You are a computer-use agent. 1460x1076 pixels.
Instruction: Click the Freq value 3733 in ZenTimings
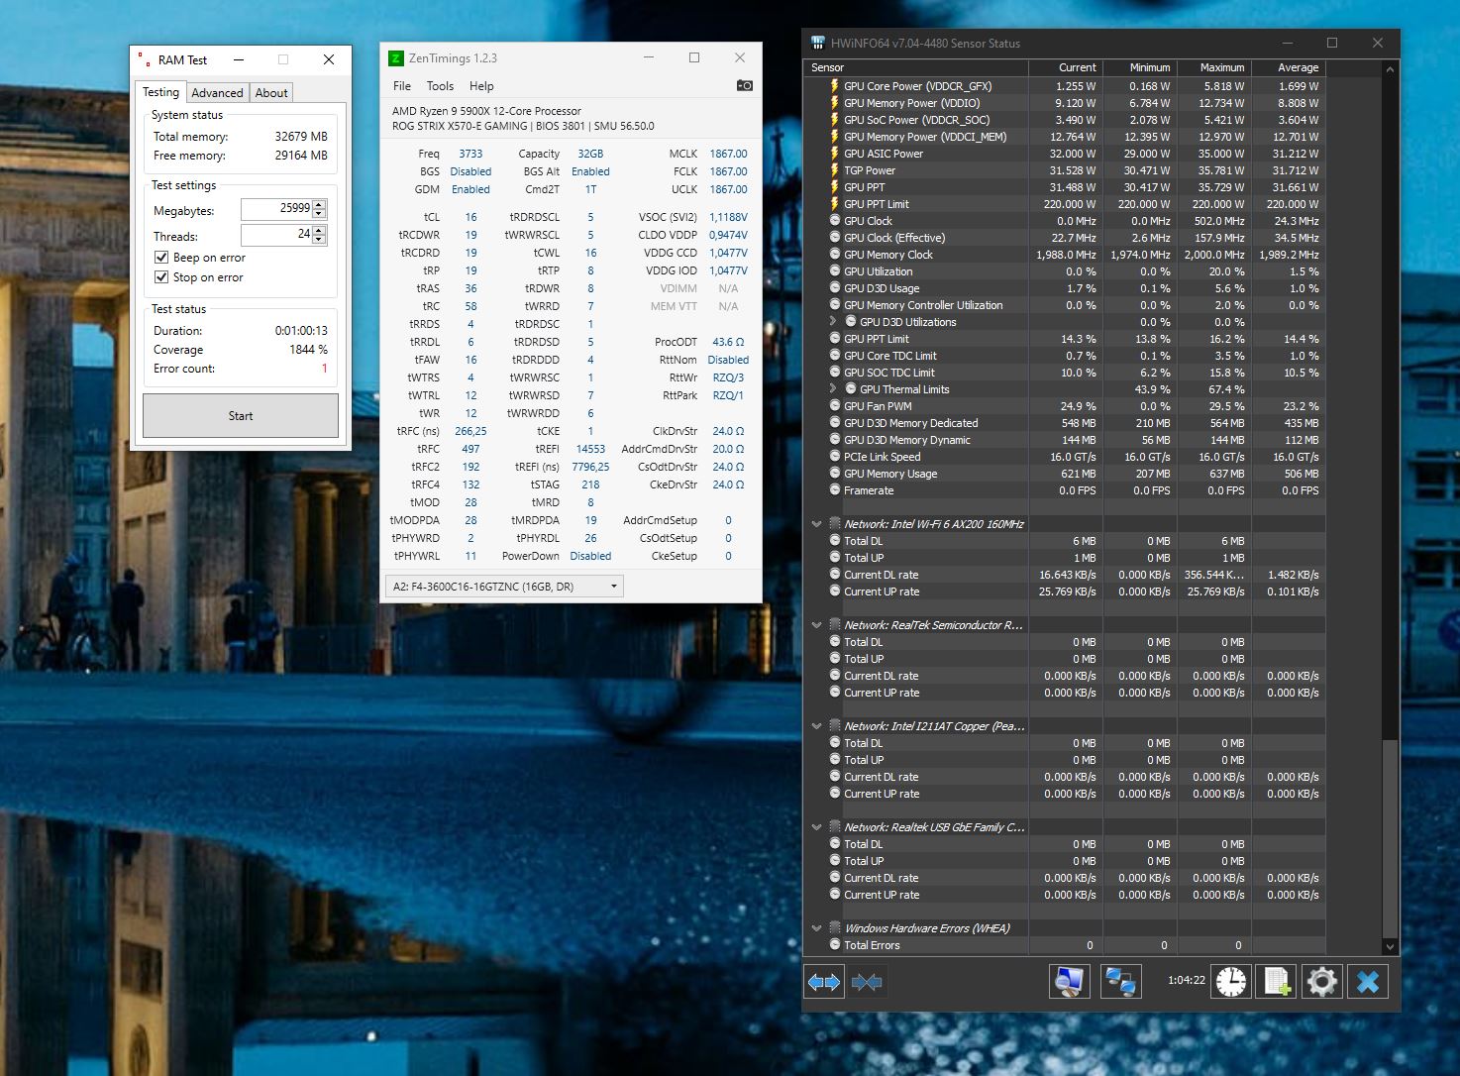pyautogui.click(x=470, y=154)
